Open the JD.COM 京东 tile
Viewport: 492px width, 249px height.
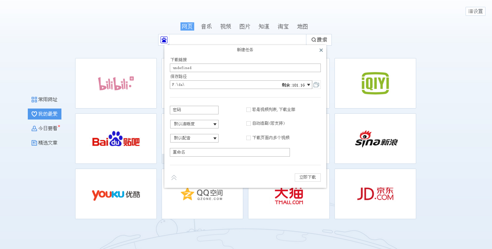coord(375,194)
